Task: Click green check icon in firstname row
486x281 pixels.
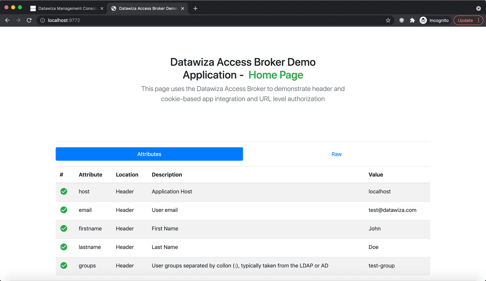Action: coord(64,228)
